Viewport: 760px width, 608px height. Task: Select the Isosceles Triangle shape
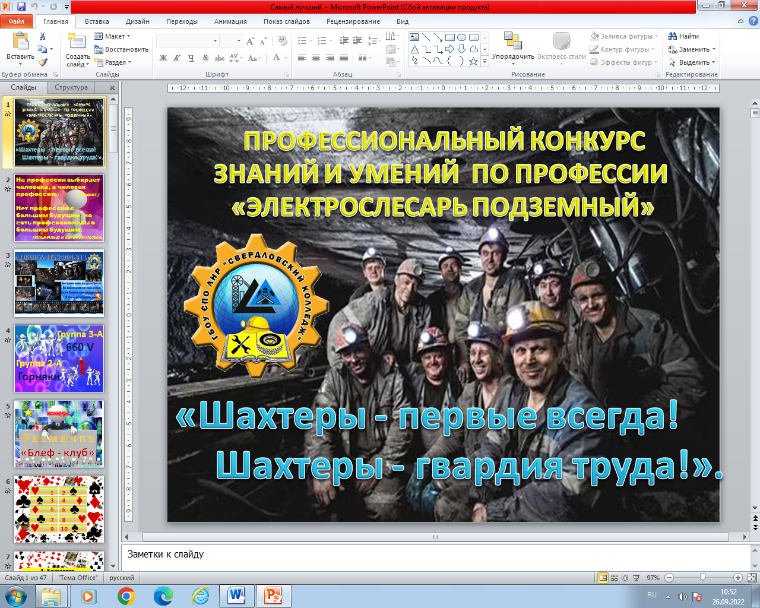414,49
